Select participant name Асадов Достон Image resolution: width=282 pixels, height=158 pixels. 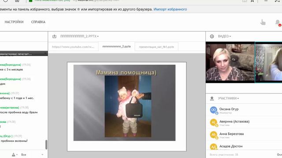(x=231, y=146)
